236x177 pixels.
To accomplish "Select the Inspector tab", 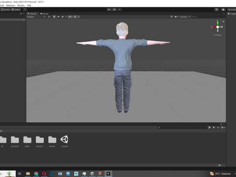I will coord(232,14).
